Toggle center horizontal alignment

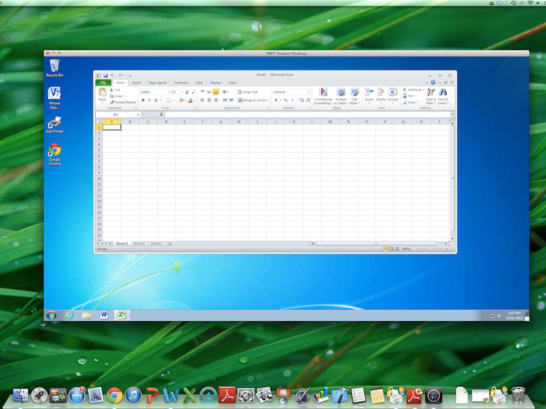click(209, 100)
